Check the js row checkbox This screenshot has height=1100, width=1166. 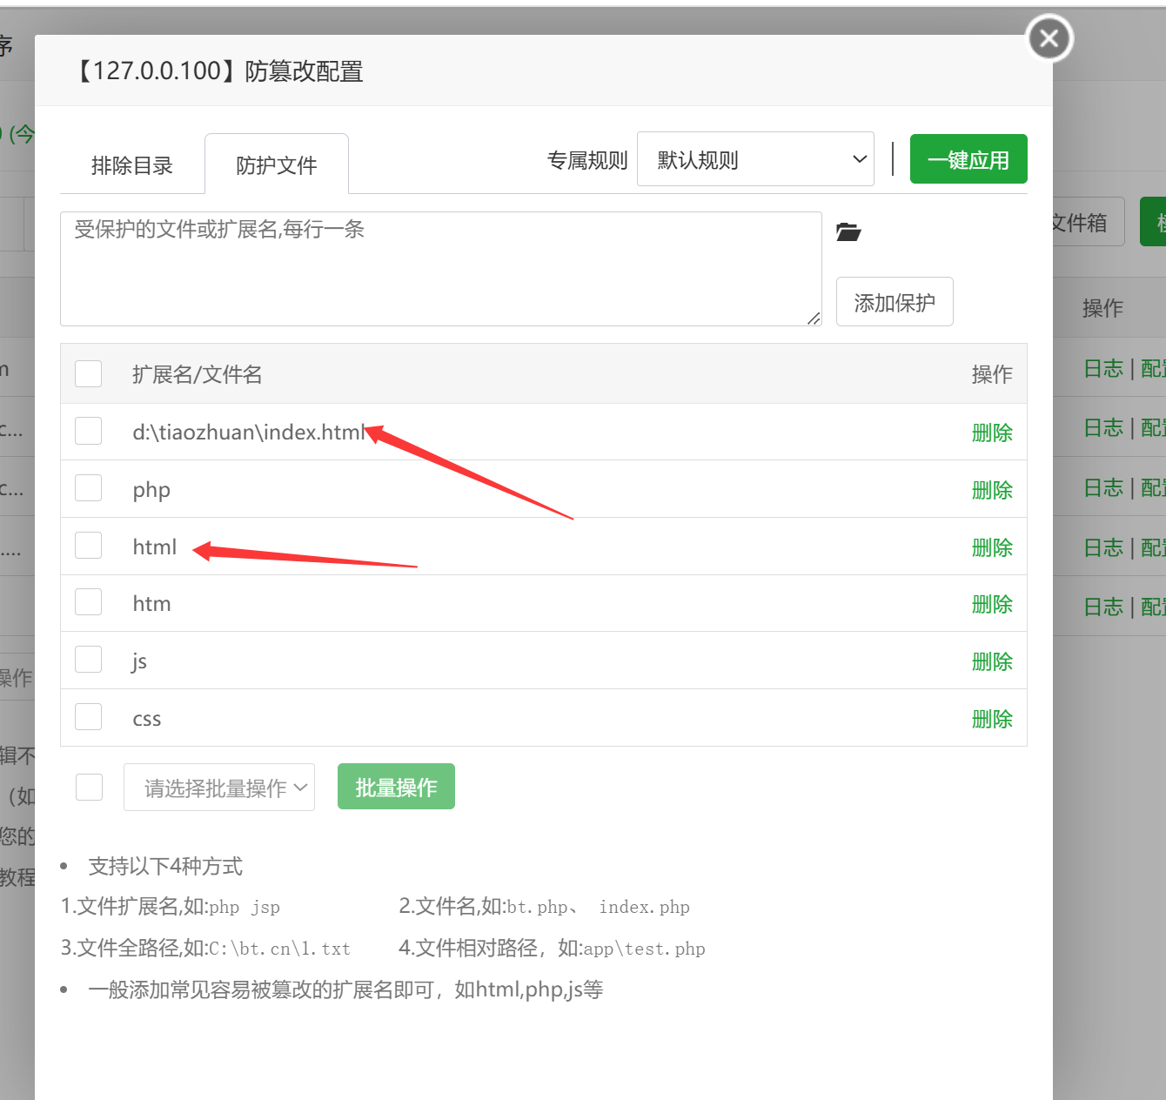89,660
